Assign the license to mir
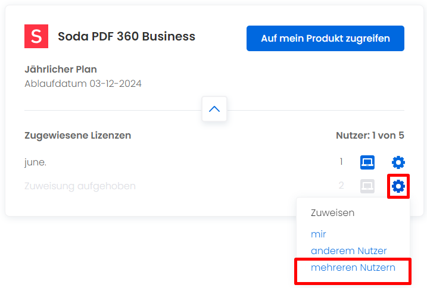427x288 pixels. coord(319,234)
